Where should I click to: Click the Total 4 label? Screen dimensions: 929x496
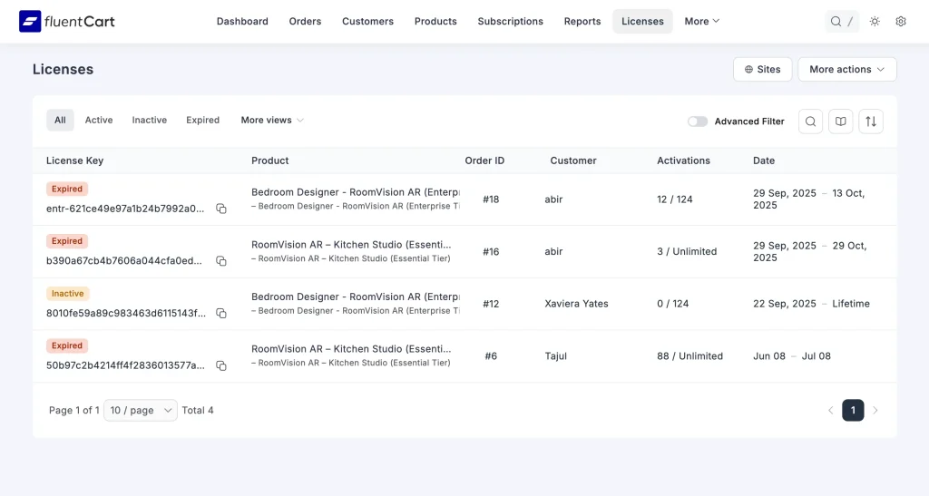pyautogui.click(x=198, y=410)
